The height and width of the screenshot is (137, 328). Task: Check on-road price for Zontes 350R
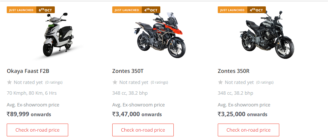248,130
